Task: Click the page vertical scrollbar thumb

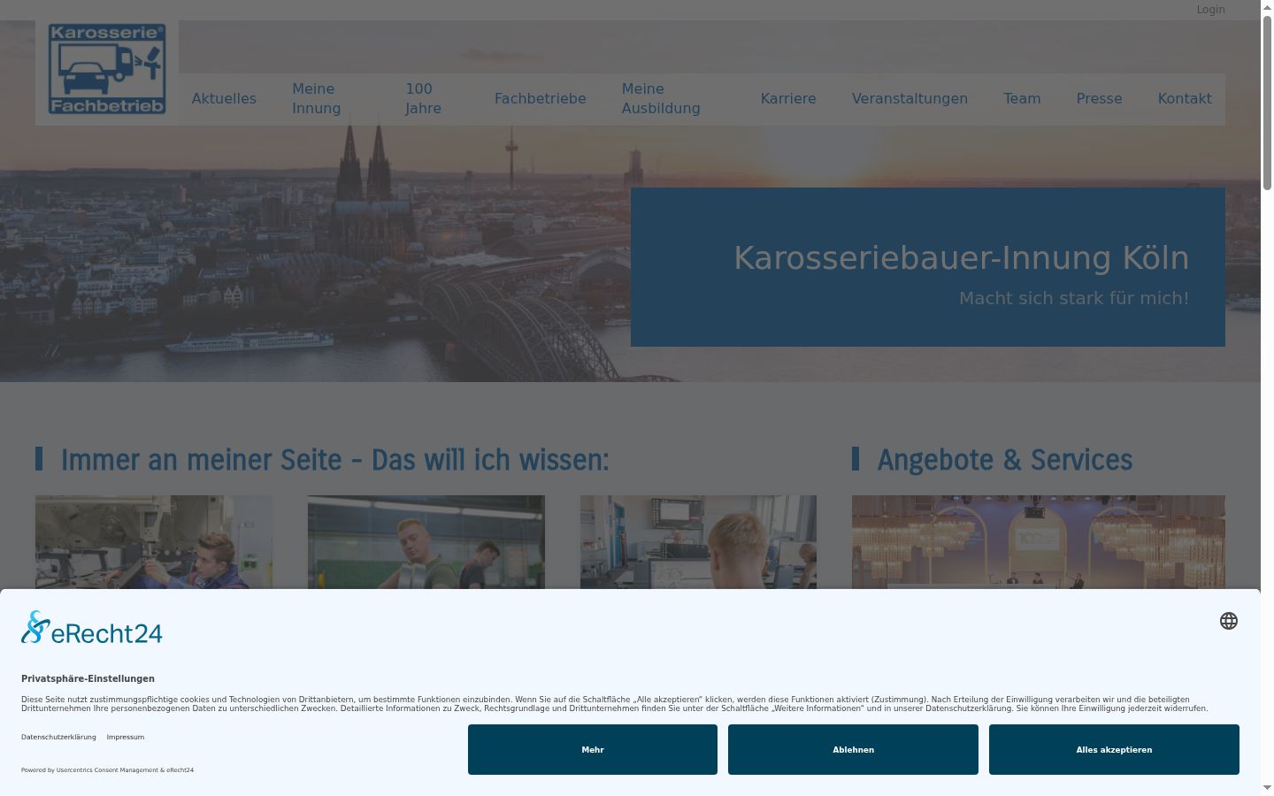Action: 1267,102
